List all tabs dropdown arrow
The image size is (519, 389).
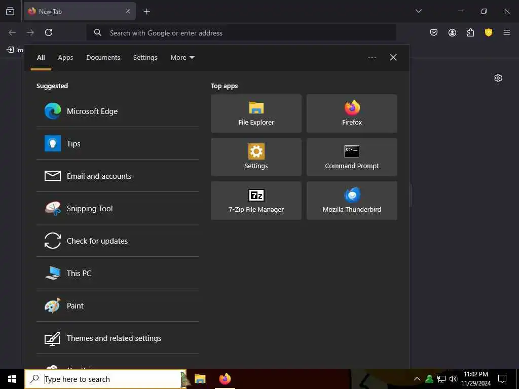click(418, 11)
